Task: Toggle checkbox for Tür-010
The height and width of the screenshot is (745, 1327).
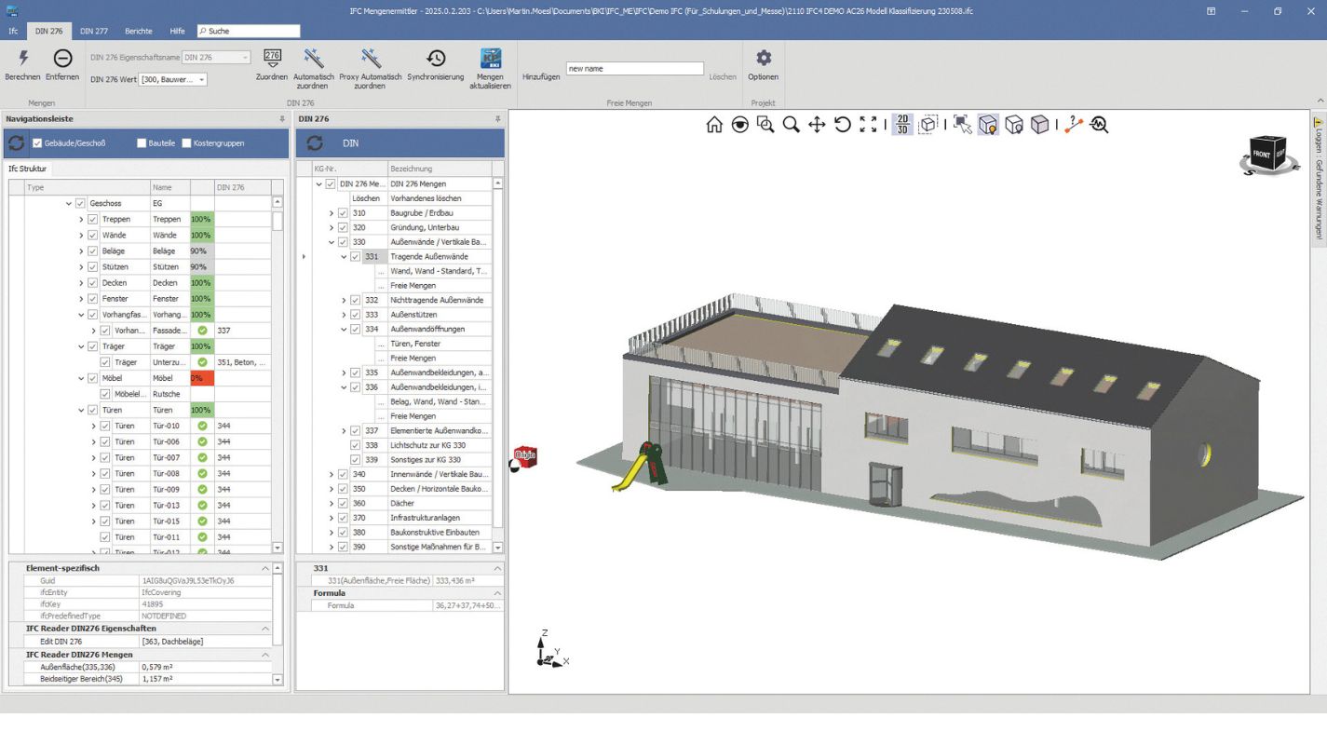Action: (x=104, y=426)
